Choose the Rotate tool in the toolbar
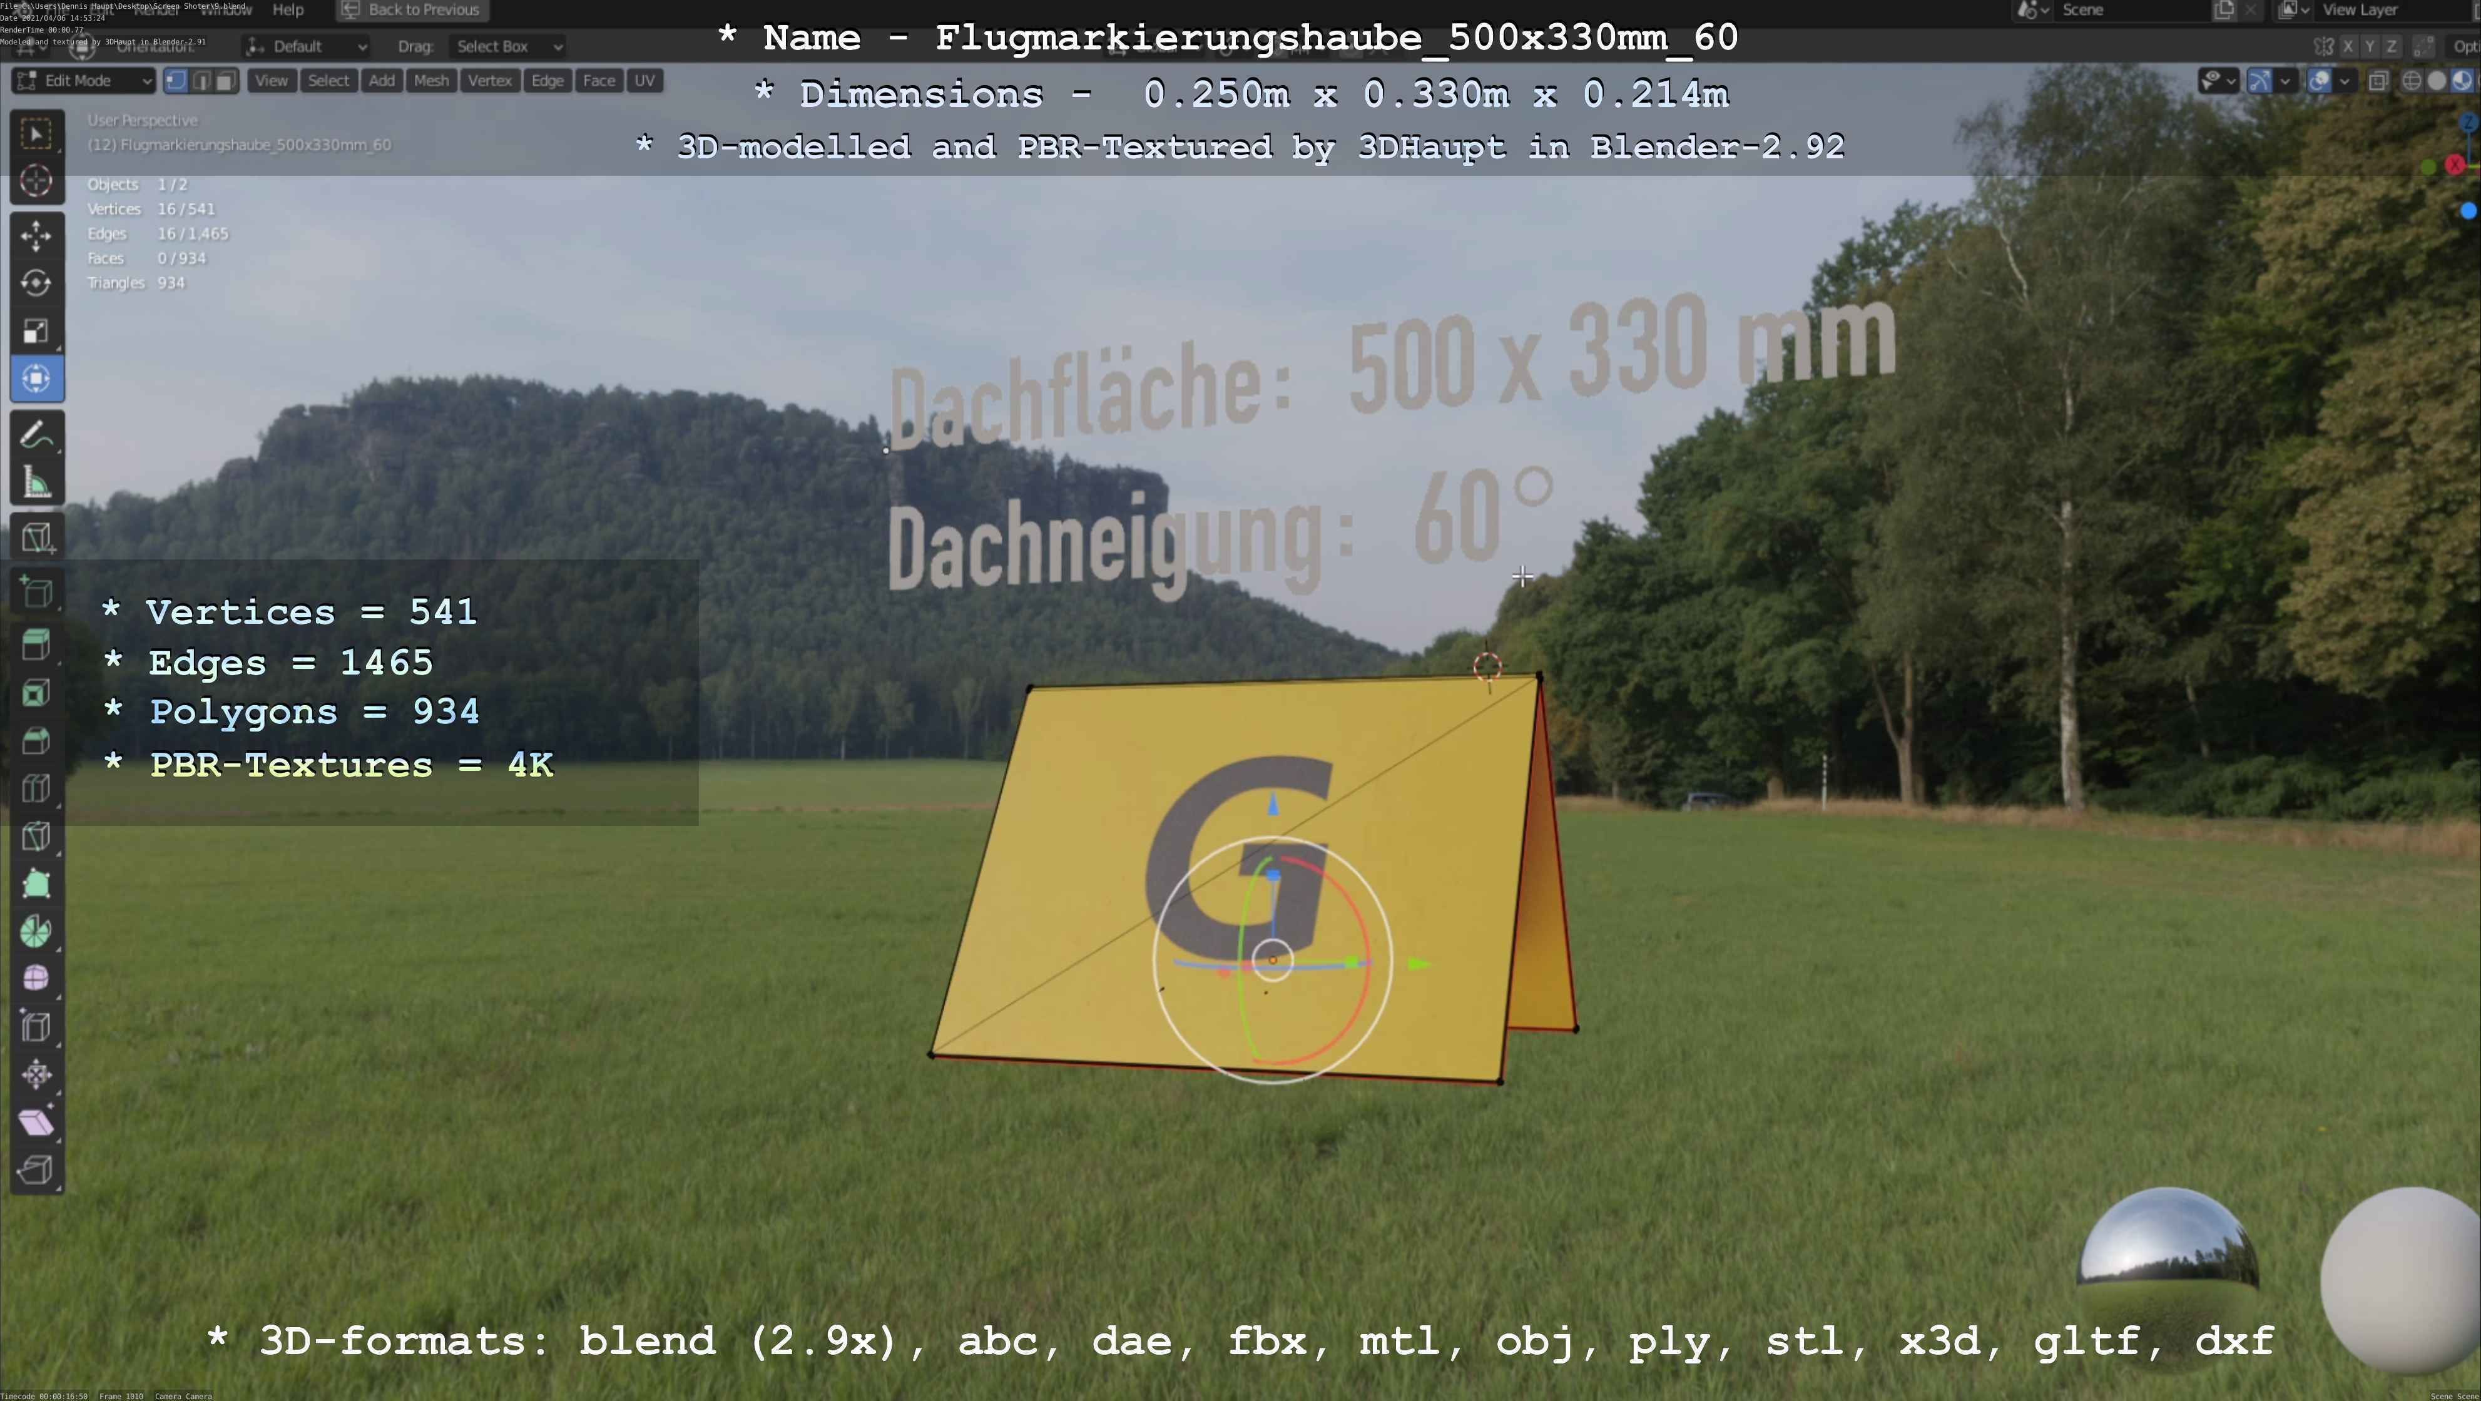This screenshot has width=2481, height=1401. [36, 283]
